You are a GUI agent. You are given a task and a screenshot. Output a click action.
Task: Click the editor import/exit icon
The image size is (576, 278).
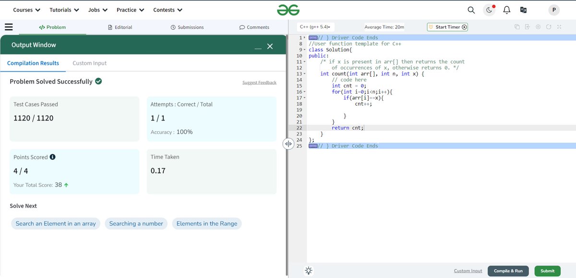click(528, 27)
